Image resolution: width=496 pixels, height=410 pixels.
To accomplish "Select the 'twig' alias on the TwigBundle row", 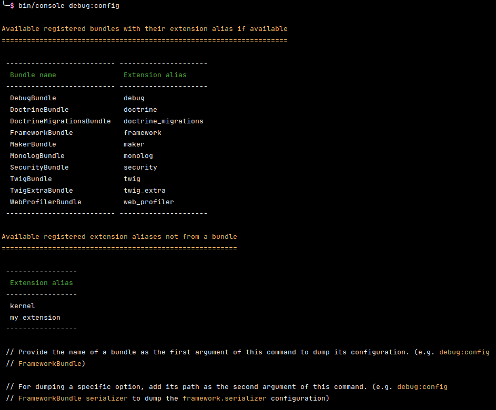I will tap(132, 179).
